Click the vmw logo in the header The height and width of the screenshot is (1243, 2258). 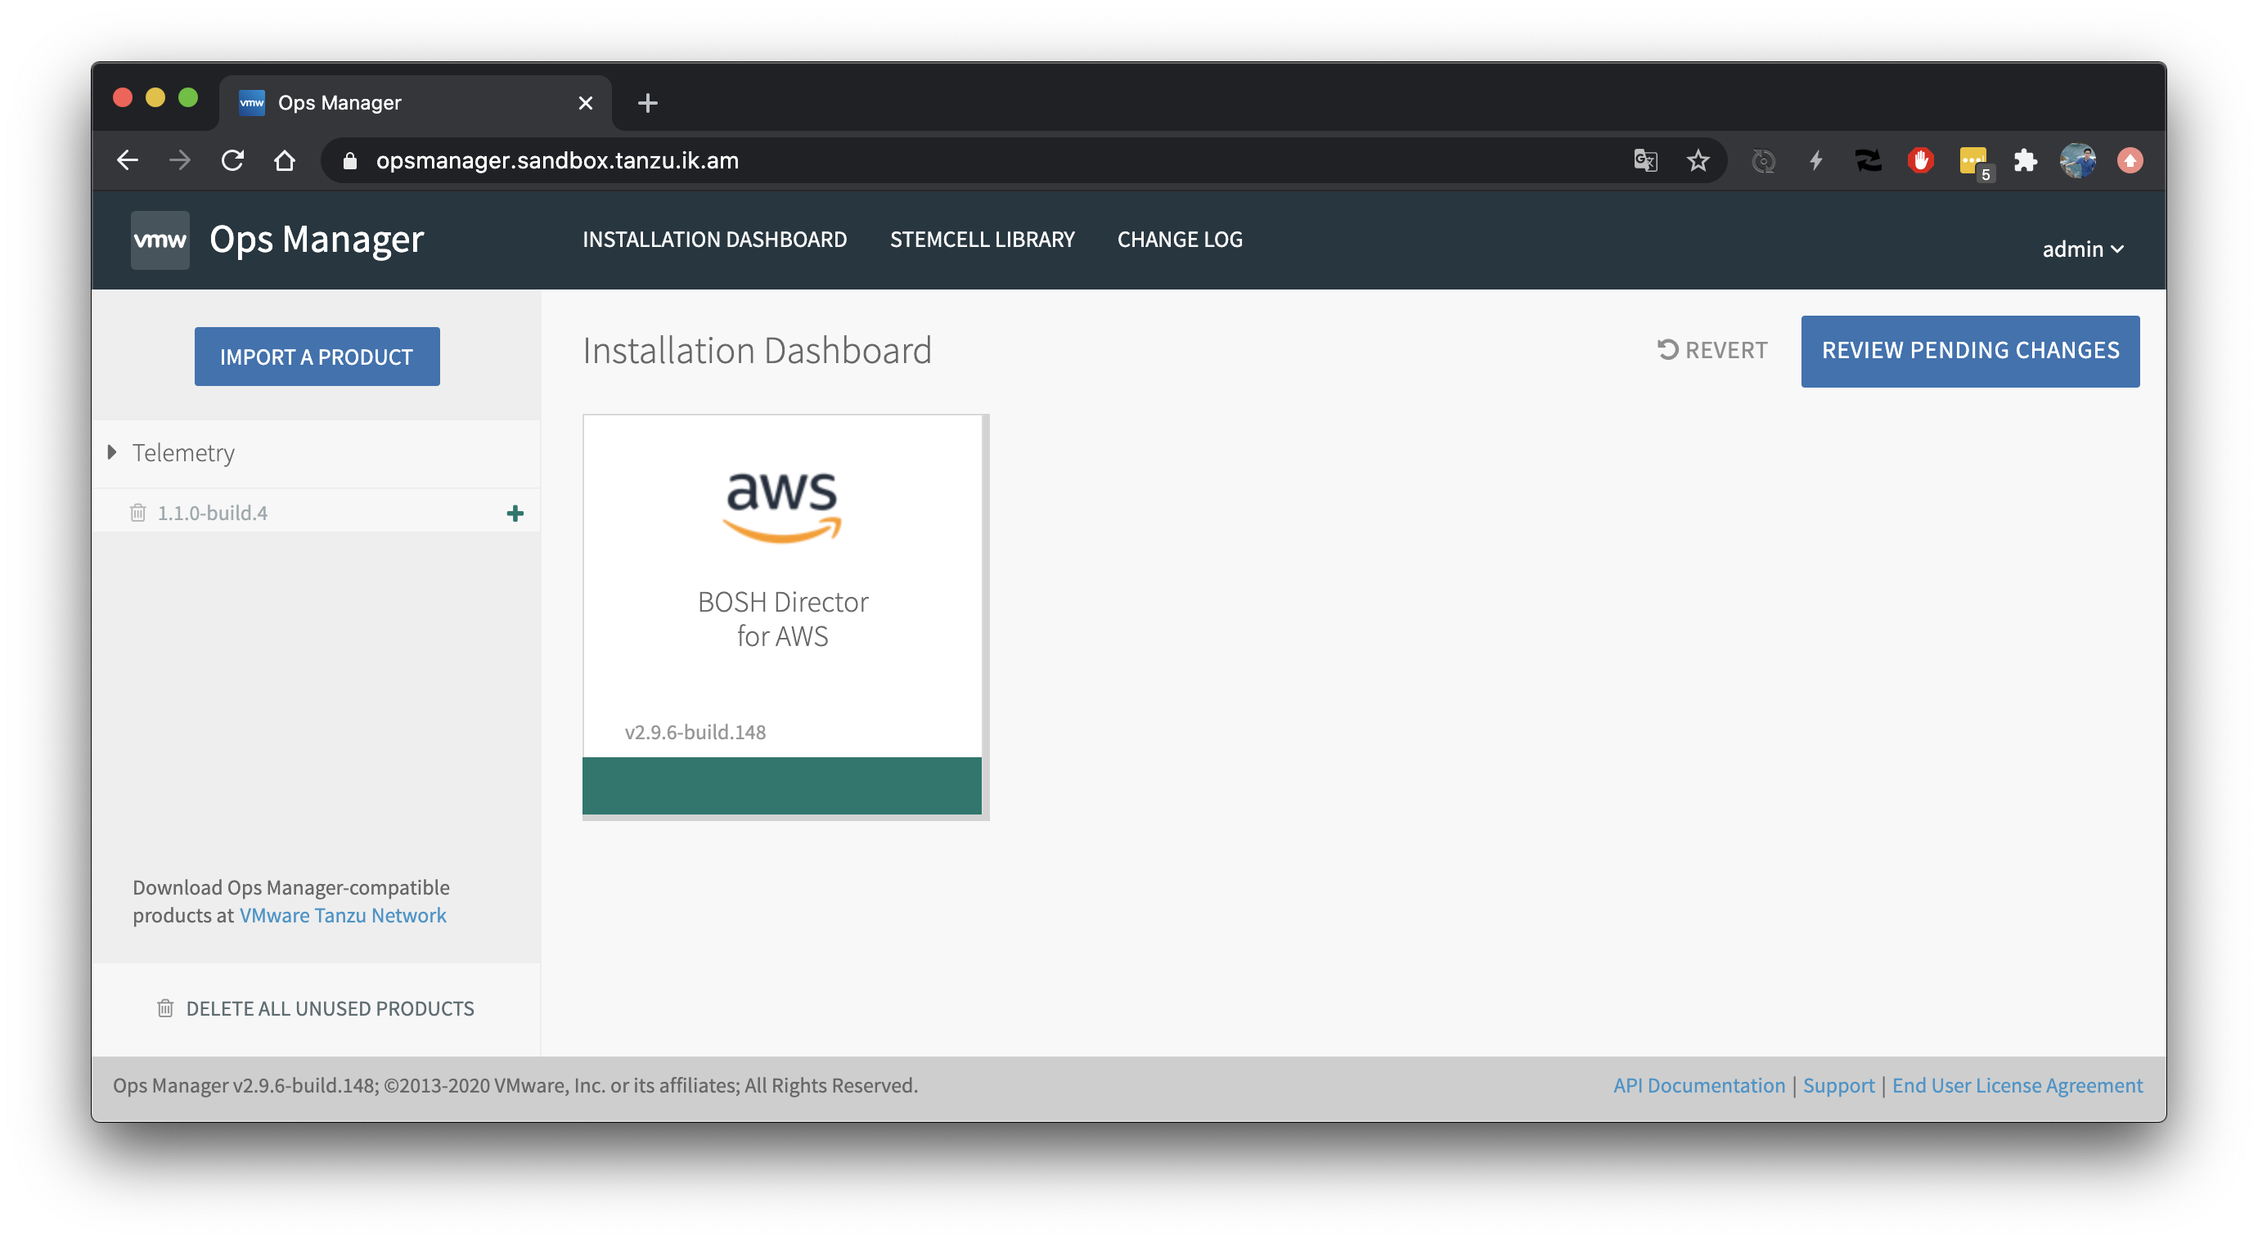click(160, 240)
